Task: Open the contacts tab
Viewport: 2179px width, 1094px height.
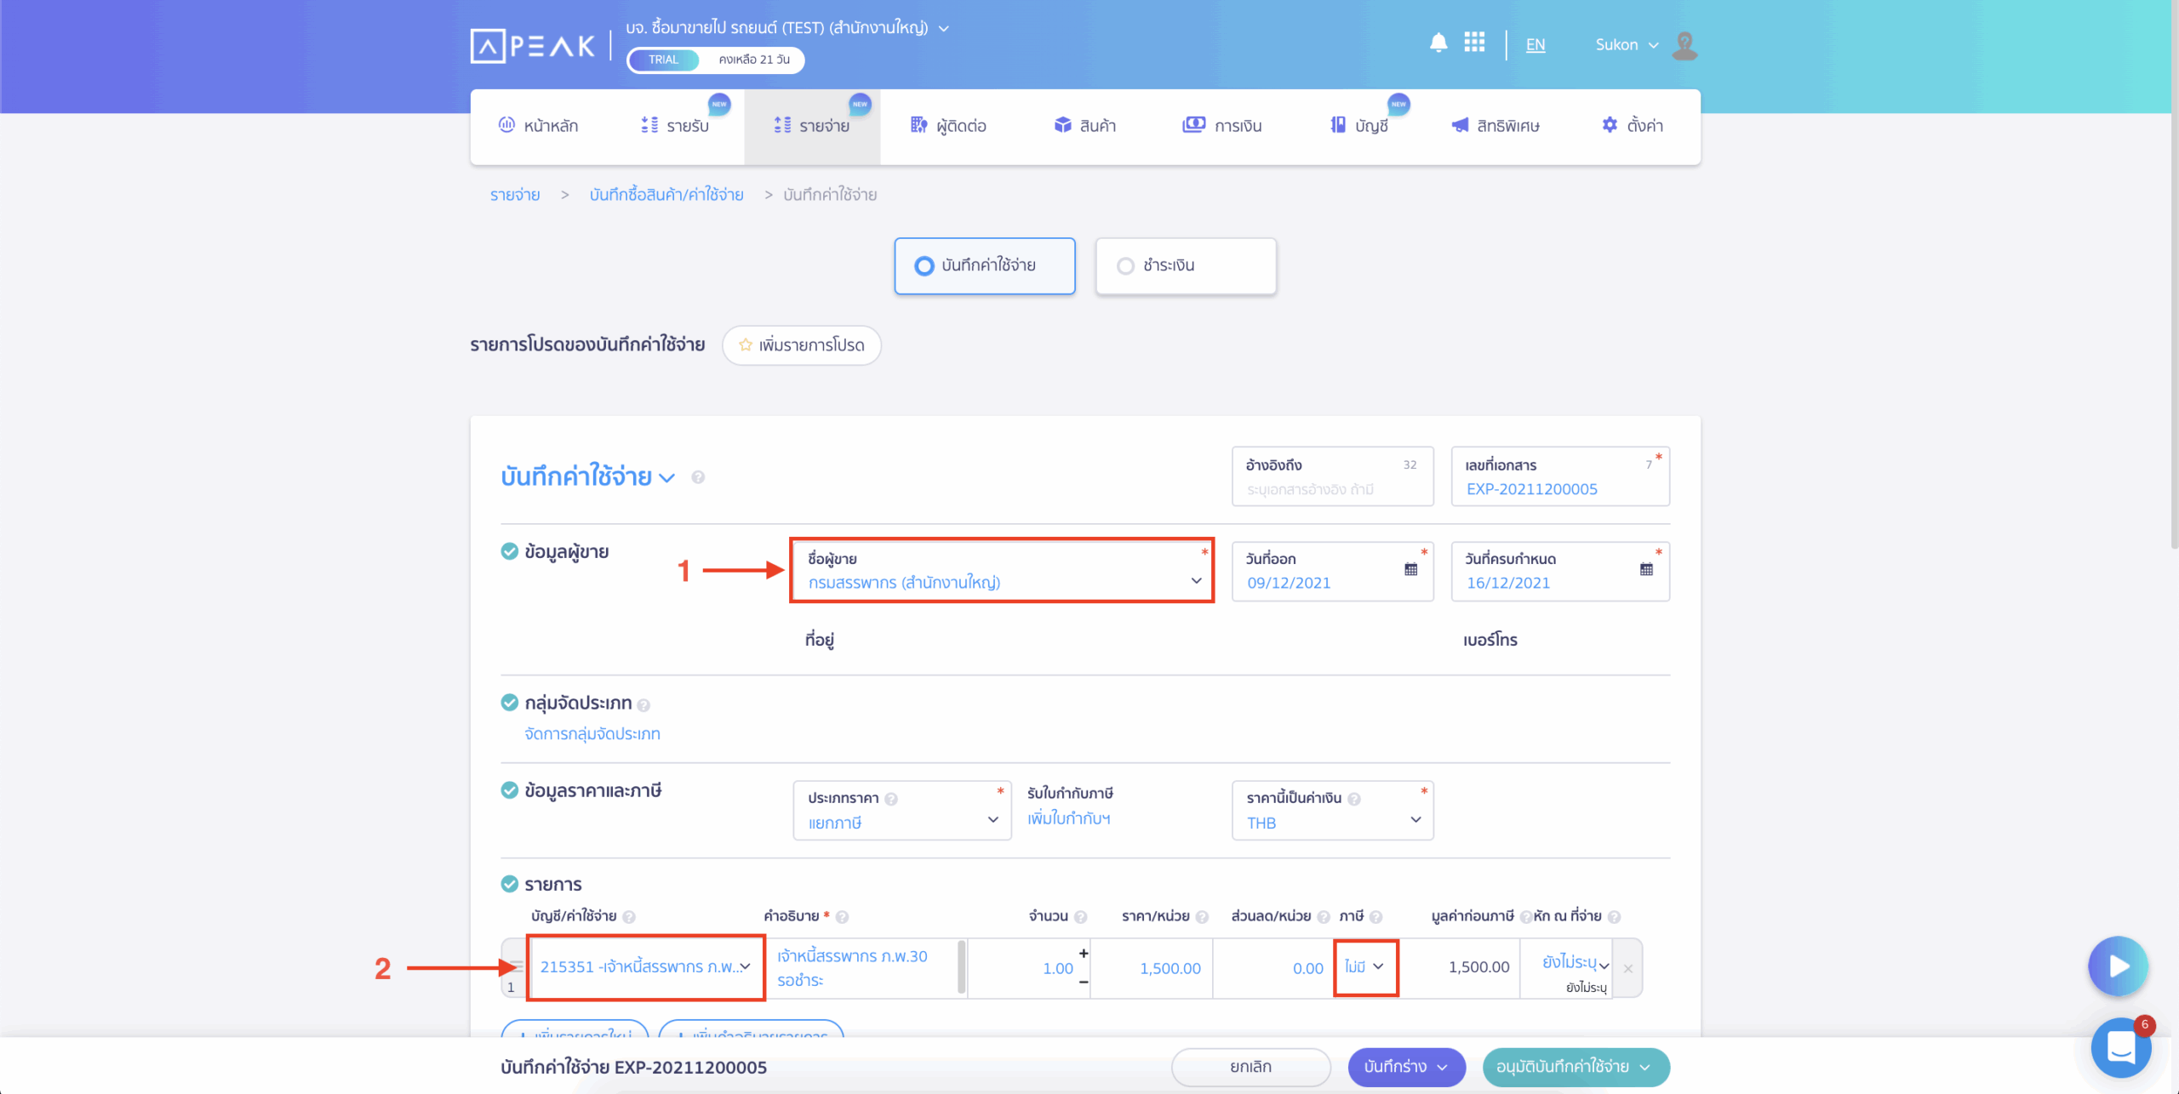Action: coord(948,126)
